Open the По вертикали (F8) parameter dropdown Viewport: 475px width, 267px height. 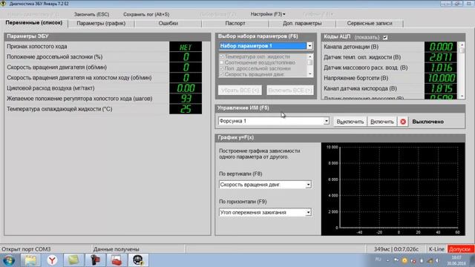point(308,185)
